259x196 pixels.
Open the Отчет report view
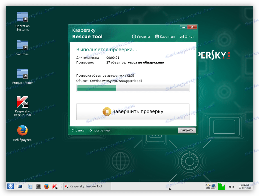click(187, 37)
